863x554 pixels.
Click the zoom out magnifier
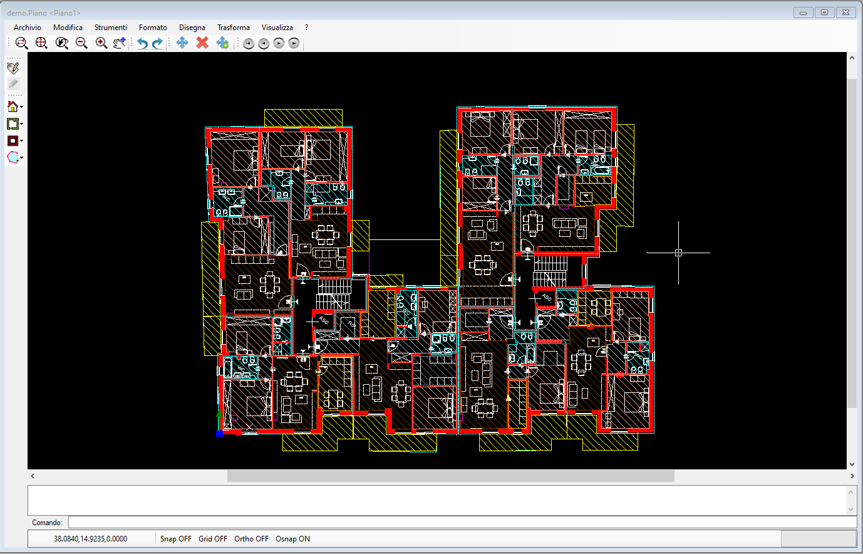pyautogui.click(x=81, y=43)
